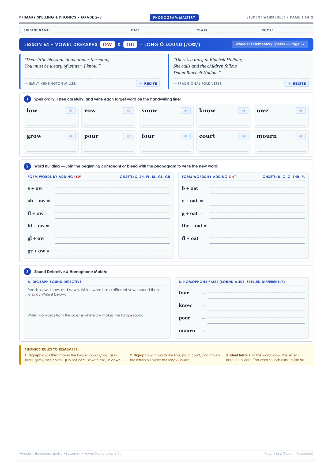
Task: Click the answer line for s + ow
Action: pyautogui.click(x=113, y=190)
